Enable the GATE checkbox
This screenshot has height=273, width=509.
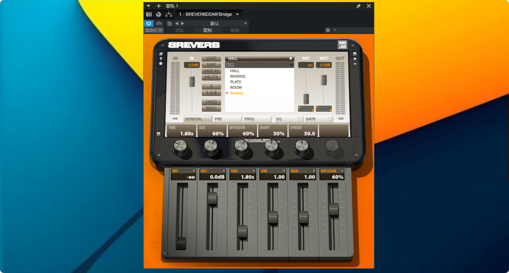click(x=330, y=119)
